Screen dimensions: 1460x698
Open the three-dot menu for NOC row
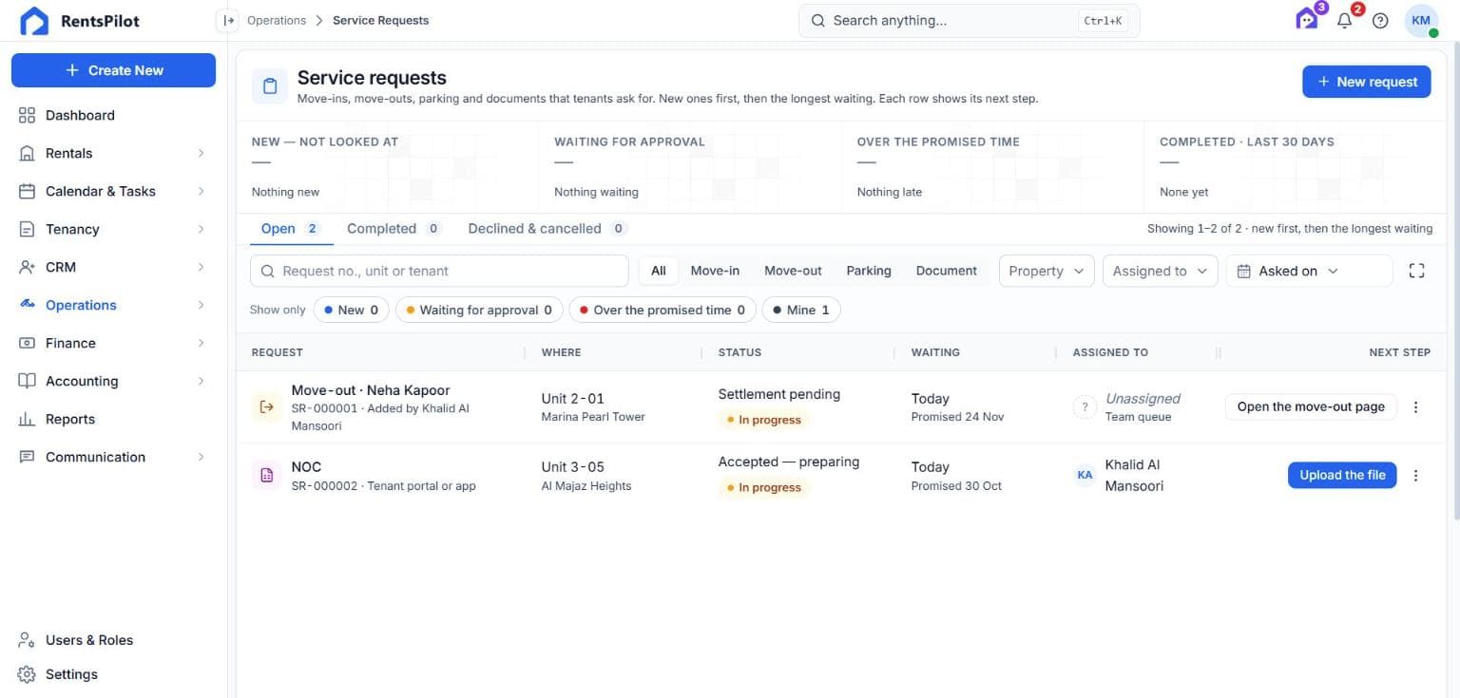[x=1415, y=476]
